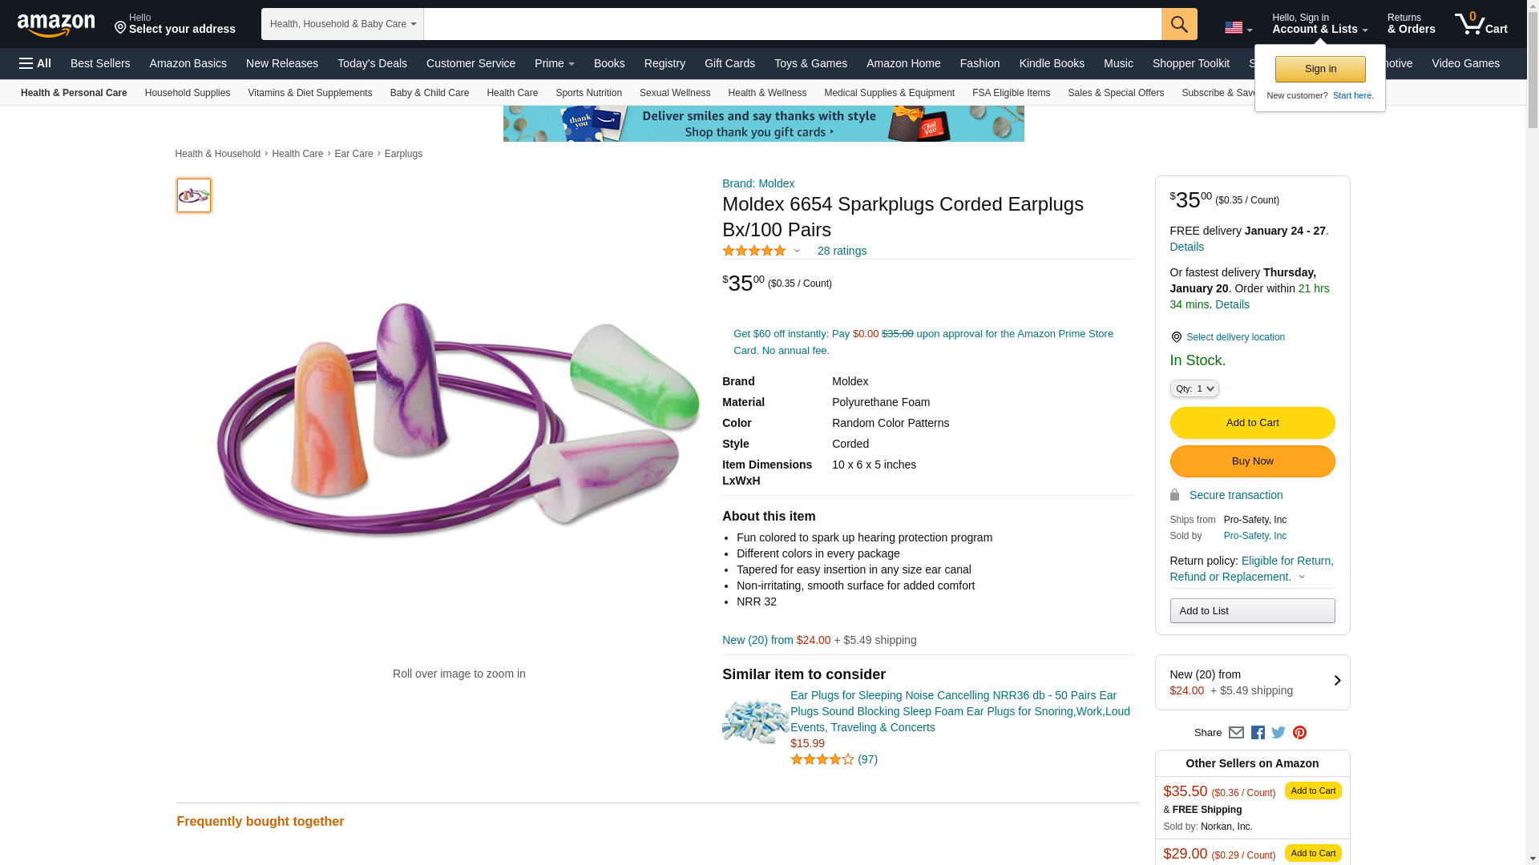Select the earplugs product thumbnail
1539x865 pixels.
coord(194,195)
